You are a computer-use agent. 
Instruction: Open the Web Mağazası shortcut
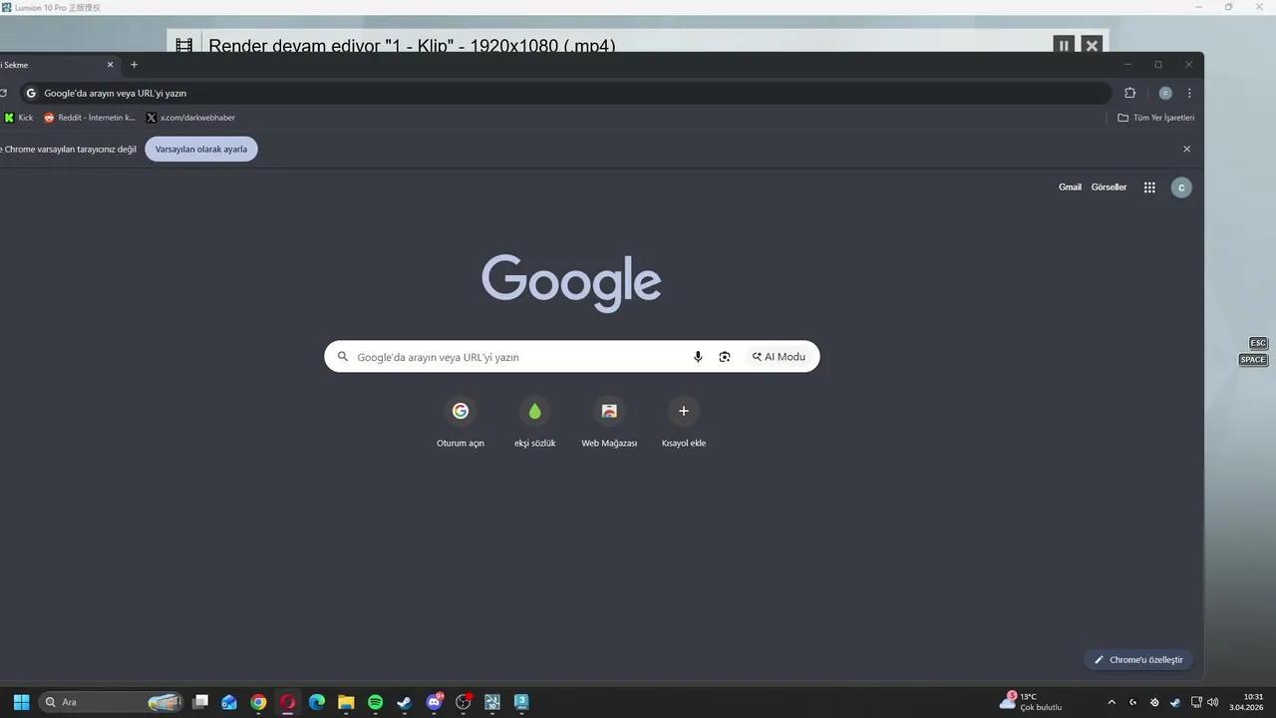coord(609,423)
